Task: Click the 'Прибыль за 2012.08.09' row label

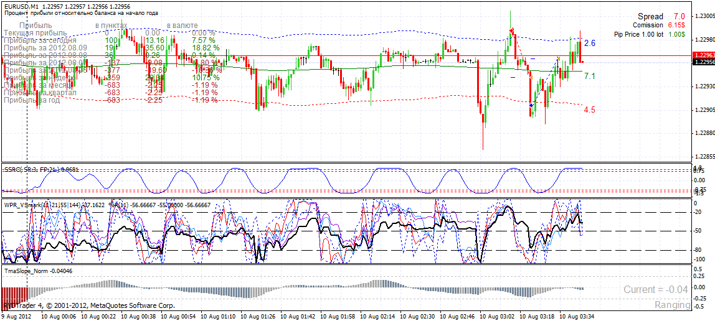Action: click(x=45, y=48)
